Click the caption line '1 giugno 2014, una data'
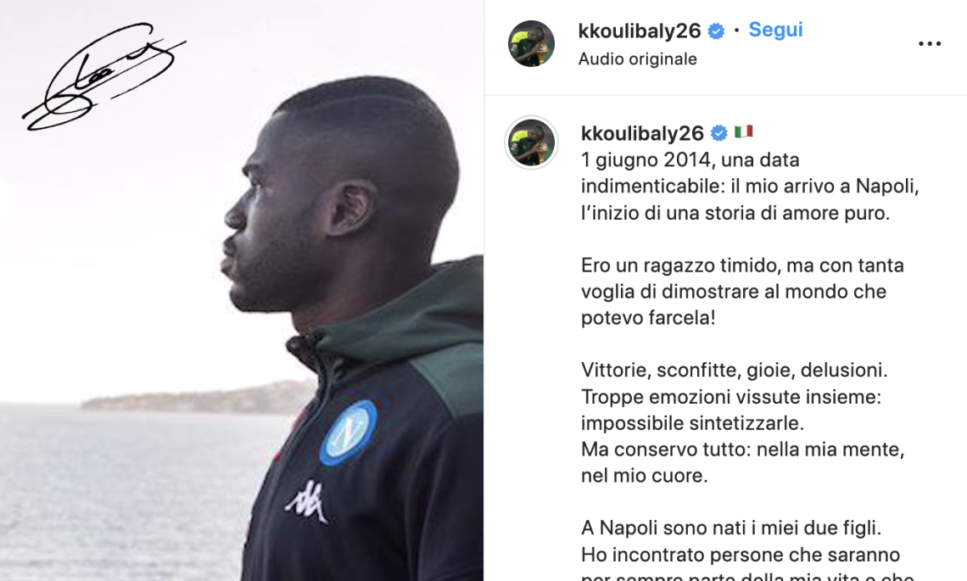Image resolution: width=967 pixels, height=581 pixels. [690, 159]
